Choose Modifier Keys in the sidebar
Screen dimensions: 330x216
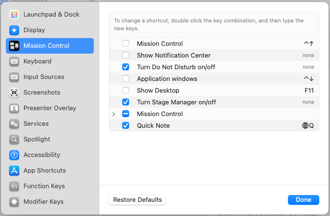(43, 202)
